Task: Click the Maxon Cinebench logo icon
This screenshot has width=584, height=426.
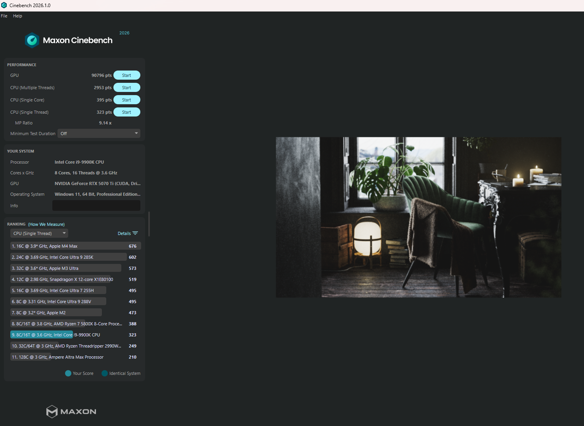Action: (x=32, y=40)
